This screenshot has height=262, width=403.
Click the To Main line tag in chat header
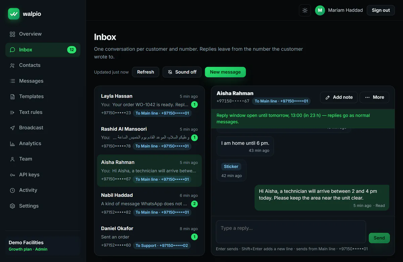(281, 101)
